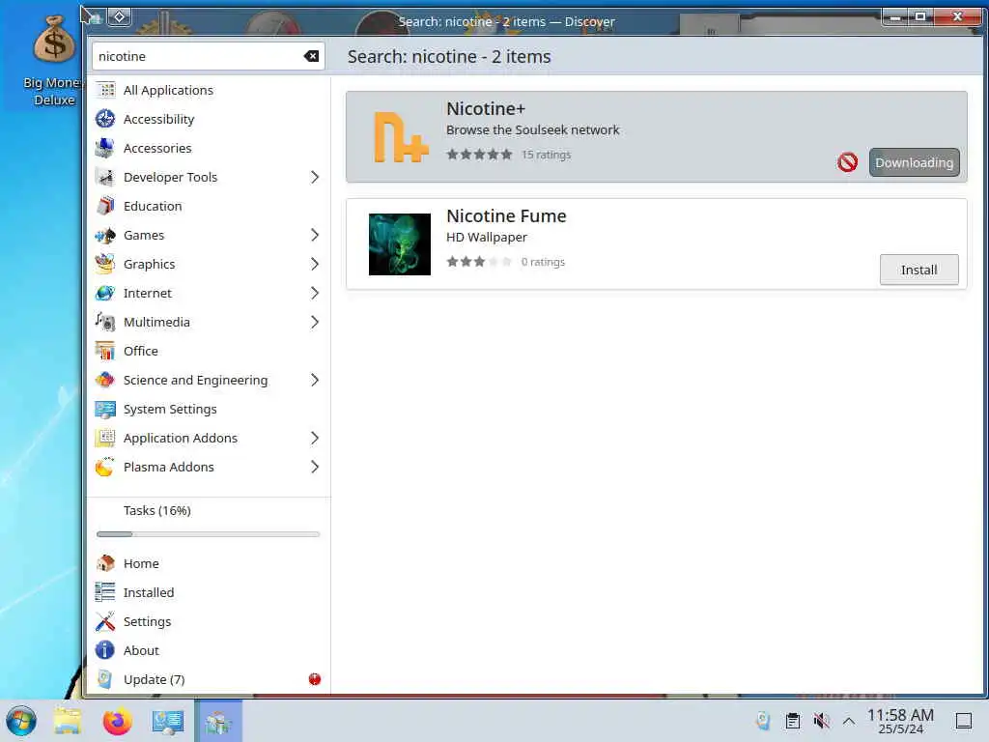Open the Education category
The image size is (989, 742).
click(x=209, y=207)
